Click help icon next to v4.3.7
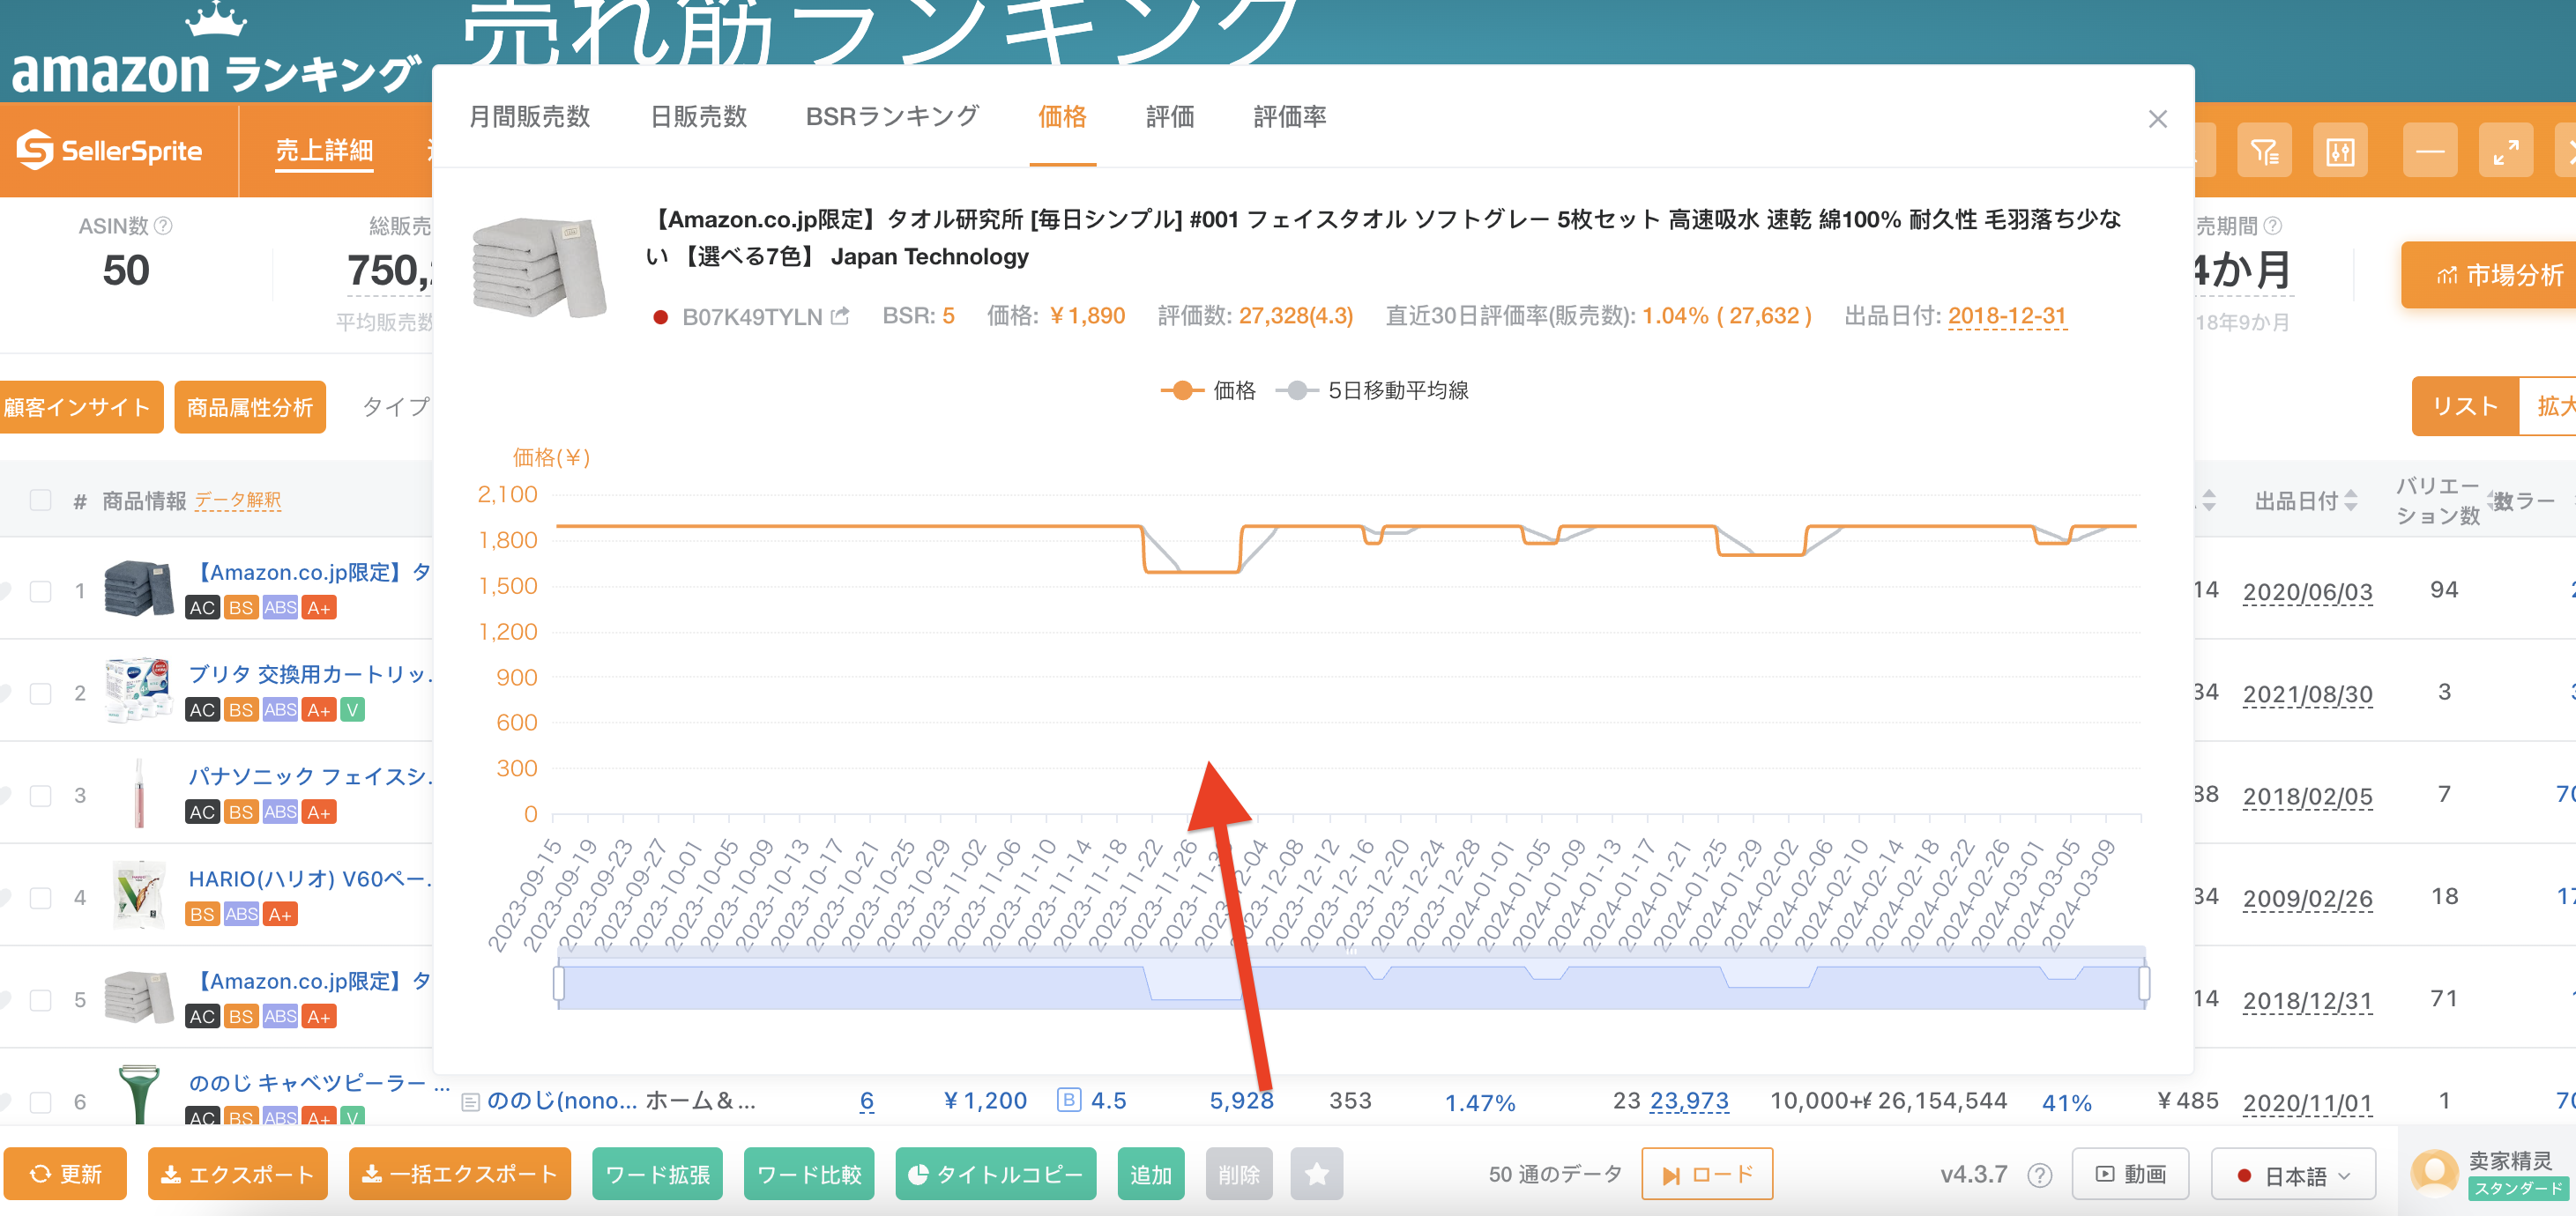This screenshot has width=2576, height=1216. coord(2040,1175)
